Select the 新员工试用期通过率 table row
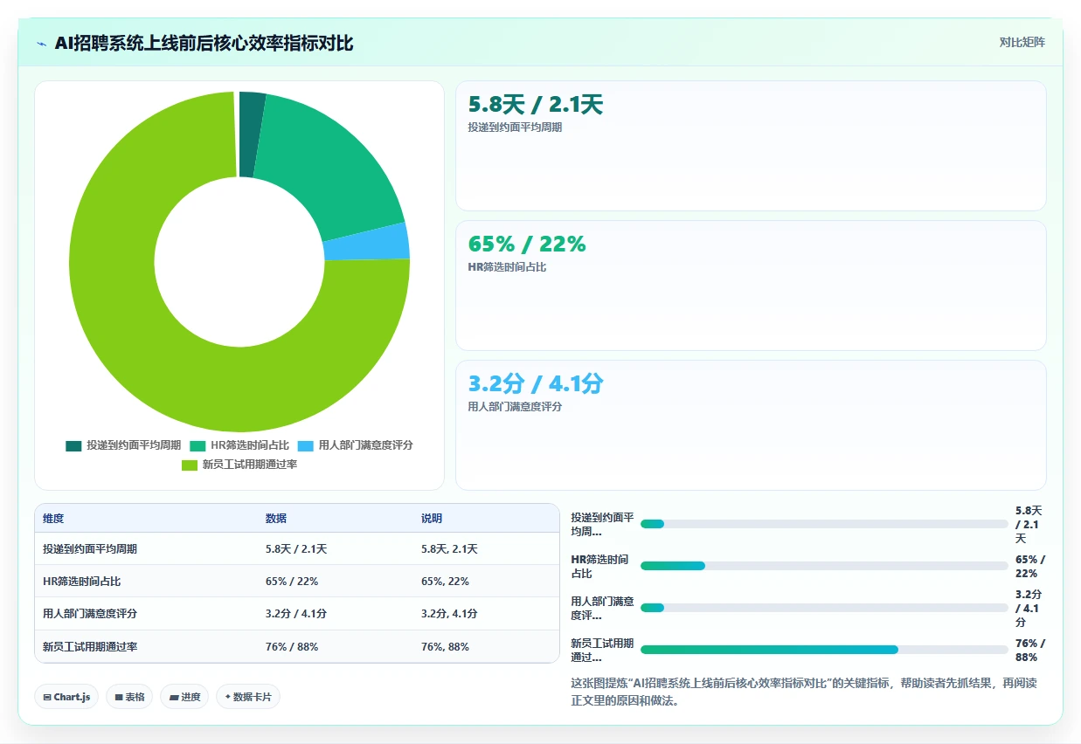This screenshot has height=744, width=1081. pyautogui.click(x=297, y=647)
